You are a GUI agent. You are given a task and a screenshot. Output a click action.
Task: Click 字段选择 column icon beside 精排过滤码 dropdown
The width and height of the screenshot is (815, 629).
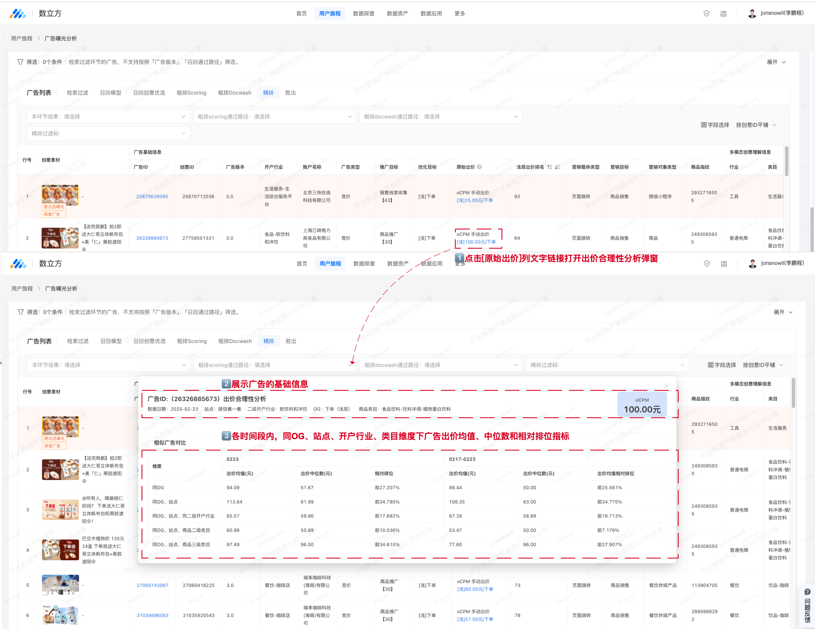[x=711, y=365]
